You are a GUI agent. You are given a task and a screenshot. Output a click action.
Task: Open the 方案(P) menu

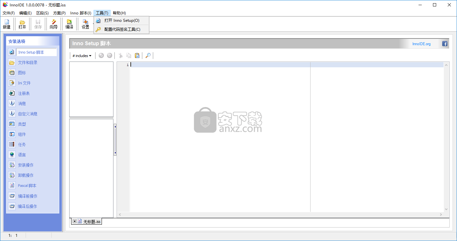59,13
